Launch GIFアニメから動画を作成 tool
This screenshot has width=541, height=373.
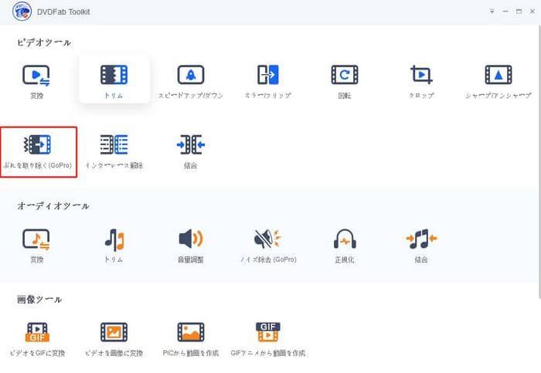[x=267, y=334]
